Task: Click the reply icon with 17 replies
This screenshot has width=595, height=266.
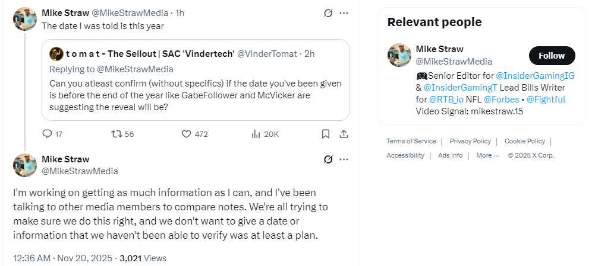Action: tap(47, 134)
